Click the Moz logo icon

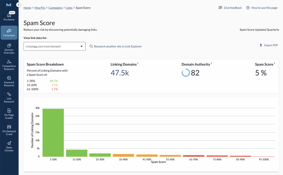[9, 5]
